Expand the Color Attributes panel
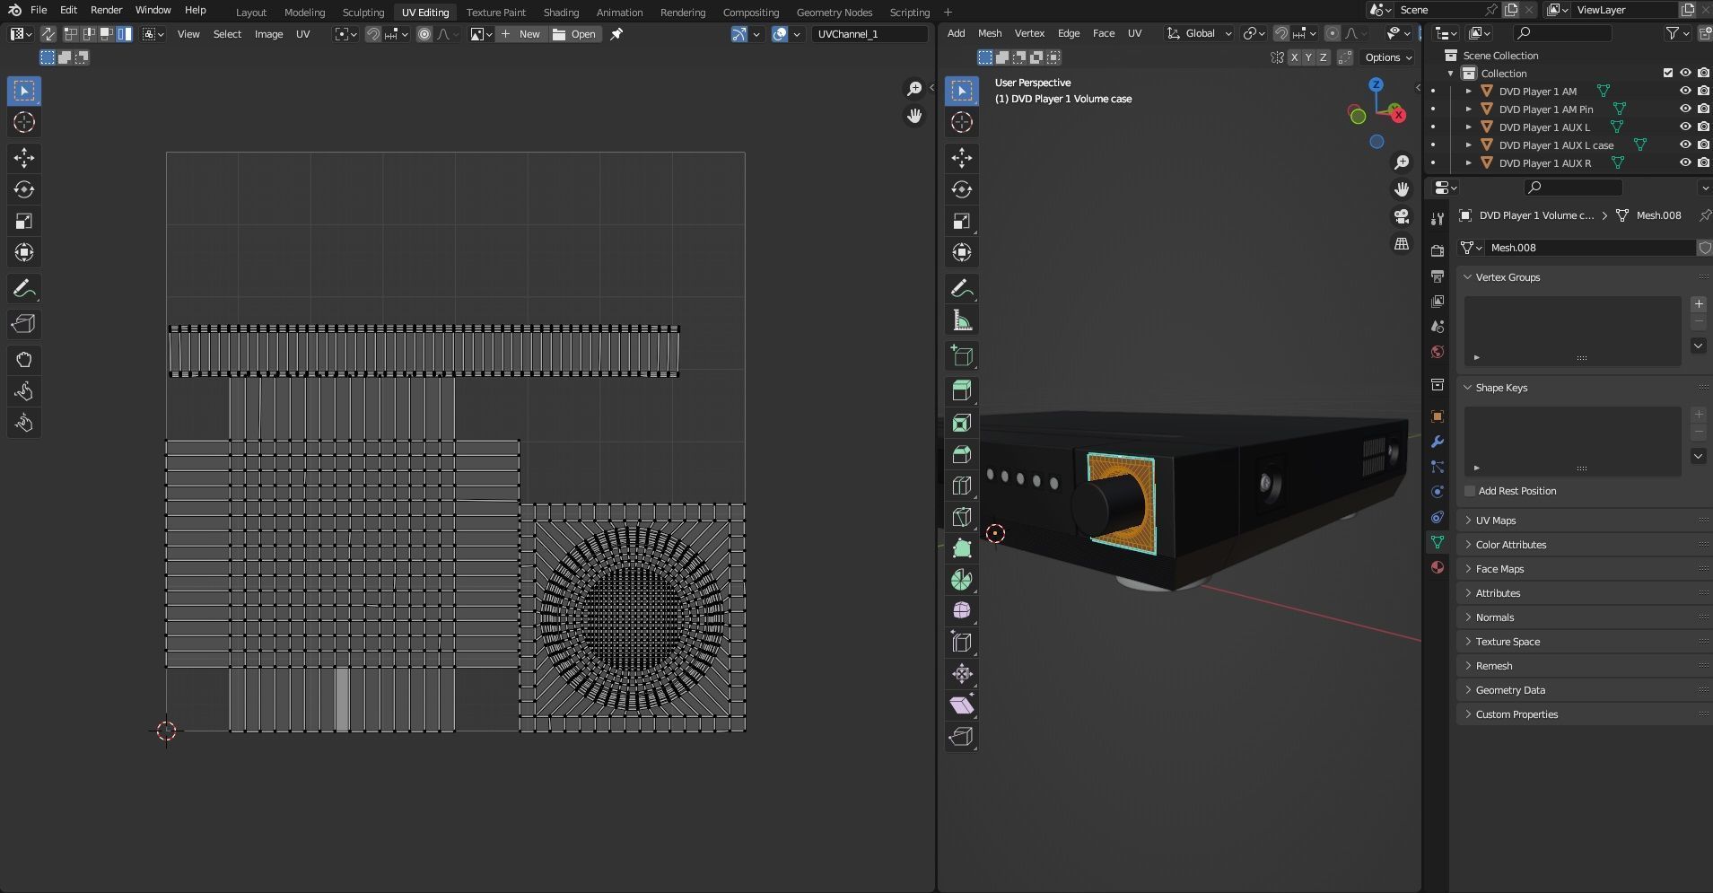 coord(1584,545)
